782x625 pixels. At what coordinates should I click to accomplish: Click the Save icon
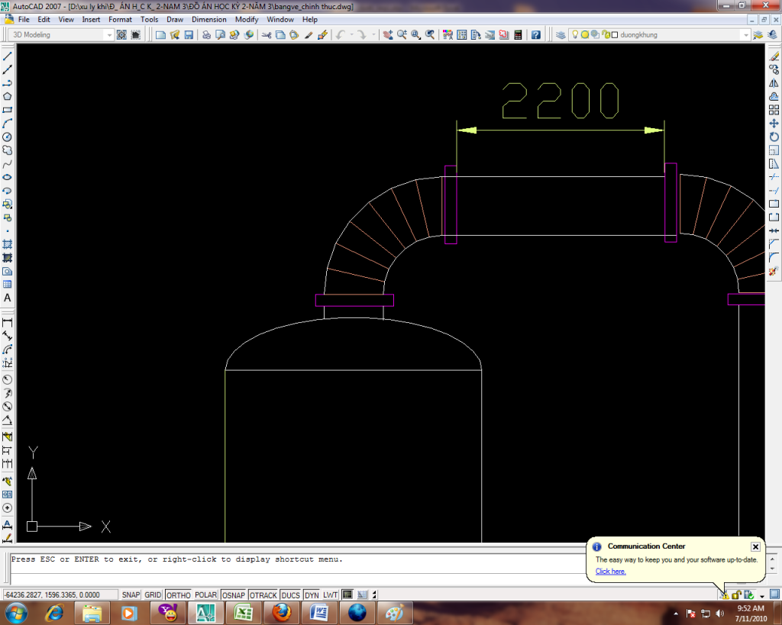tap(189, 35)
